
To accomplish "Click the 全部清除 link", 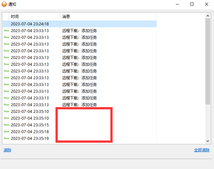I will (x=202, y=150).
